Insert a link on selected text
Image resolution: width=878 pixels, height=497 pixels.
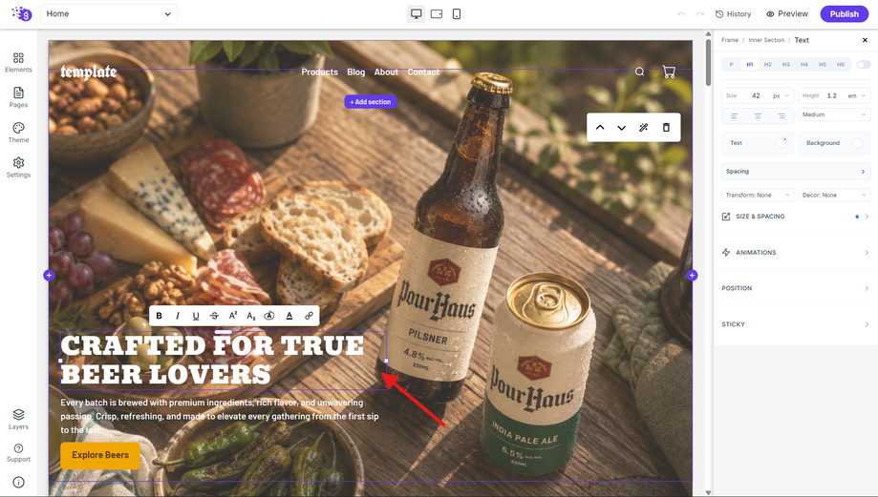[309, 316]
